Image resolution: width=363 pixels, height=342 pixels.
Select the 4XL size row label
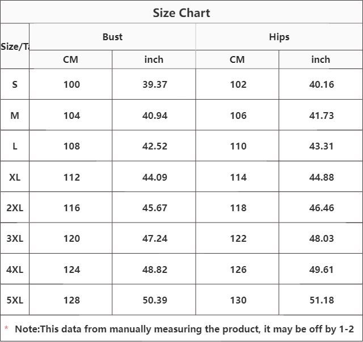pos(15,270)
